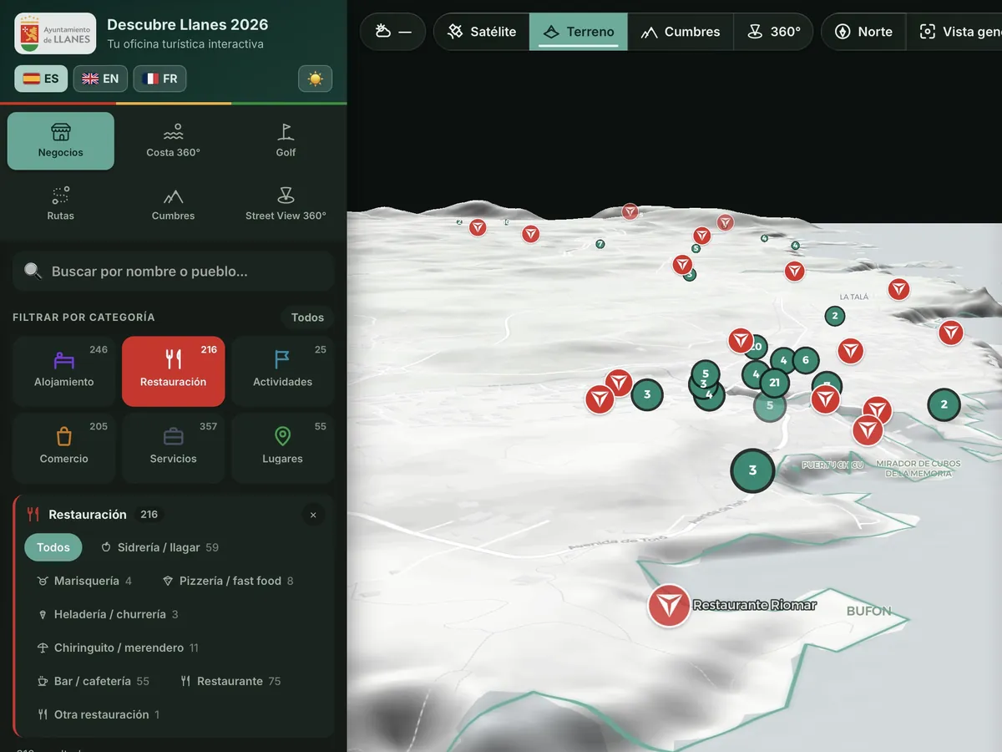Open the Cumbres sidebar section
This screenshot has height=752, width=1002.
[x=173, y=205]
